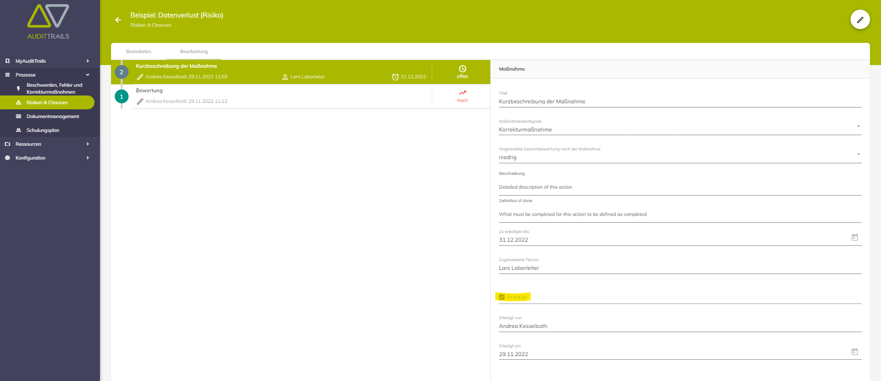Go back with the left arrow icon
This screenshot has height=381, width=881.
click(118, 20)
